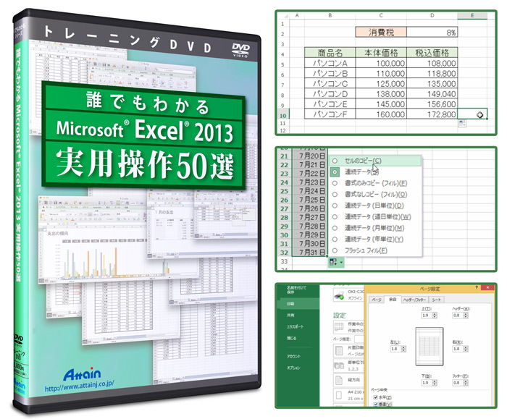
Task: Click the 税込価格 header cell
Action: click(432, 53)
